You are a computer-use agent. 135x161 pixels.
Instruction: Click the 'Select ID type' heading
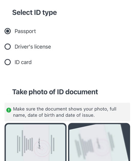point(34,13)
